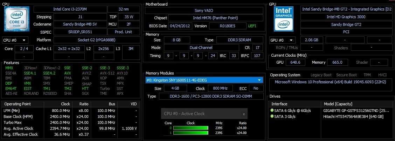Close the CPU #0 Active Clock popup
The height and width of the screenshot is (141, 395).
coord(244,114)
